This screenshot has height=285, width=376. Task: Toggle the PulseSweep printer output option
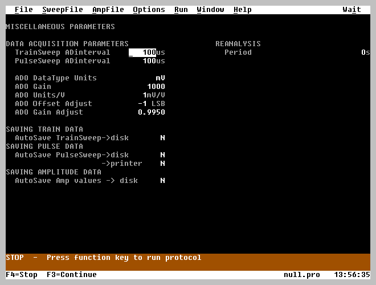click(162, 164)
